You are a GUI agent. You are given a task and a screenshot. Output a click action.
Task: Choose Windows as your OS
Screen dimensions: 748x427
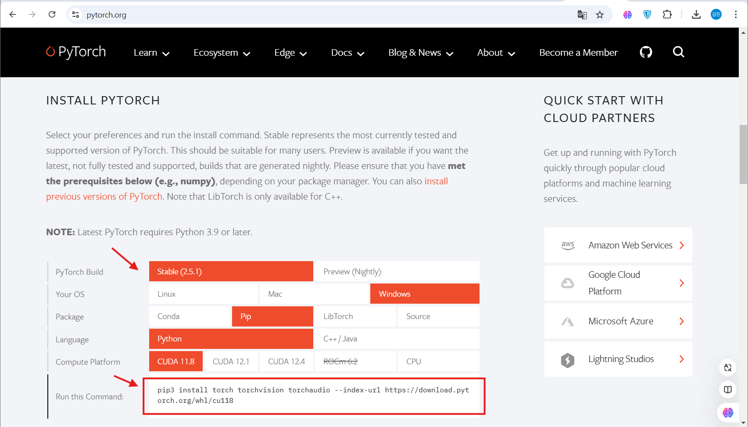click(x=425, y=294)
